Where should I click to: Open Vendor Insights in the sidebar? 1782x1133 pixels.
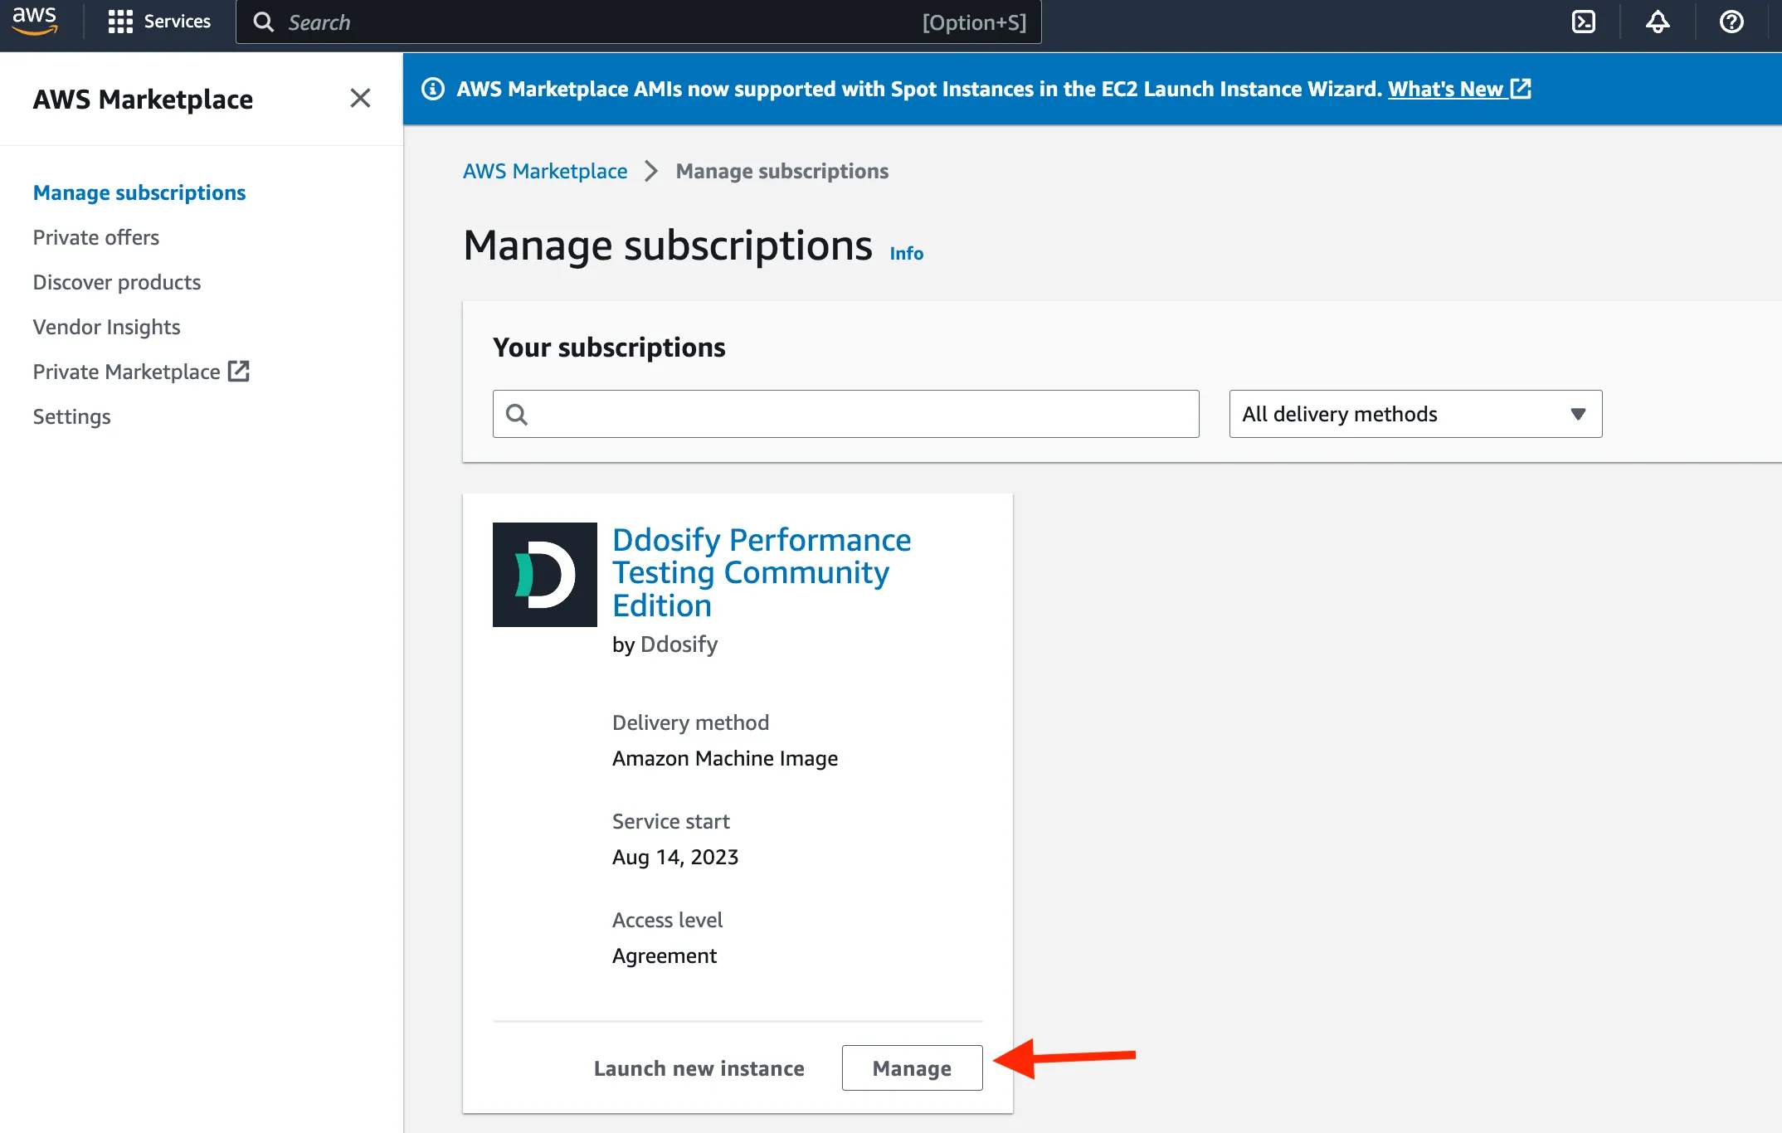(107, 327)
